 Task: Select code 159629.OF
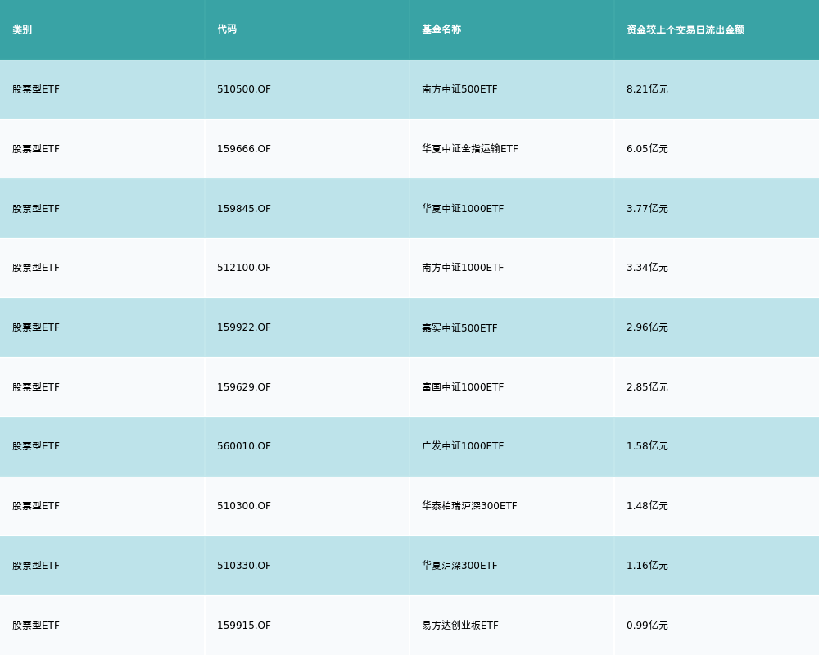244,387
